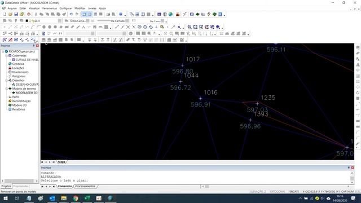Click the globe icon in top toolbar
The height and width of the screenshot is (203, 361).
point(170,14)
